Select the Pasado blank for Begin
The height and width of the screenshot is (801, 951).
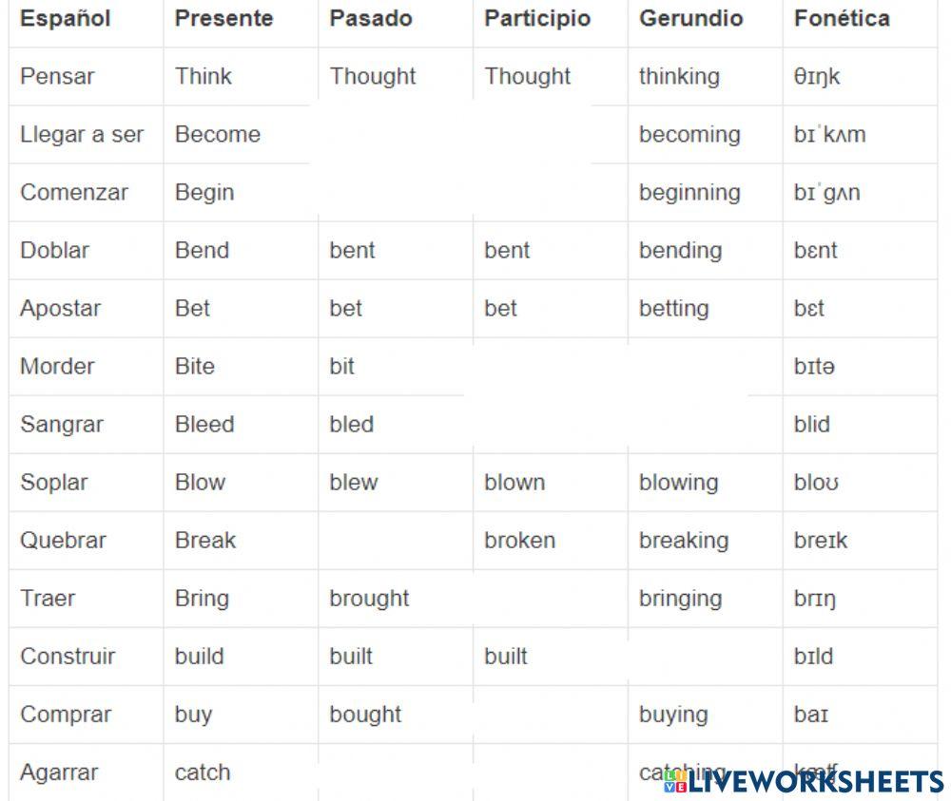pyautogui.click(x=395, y=192)
